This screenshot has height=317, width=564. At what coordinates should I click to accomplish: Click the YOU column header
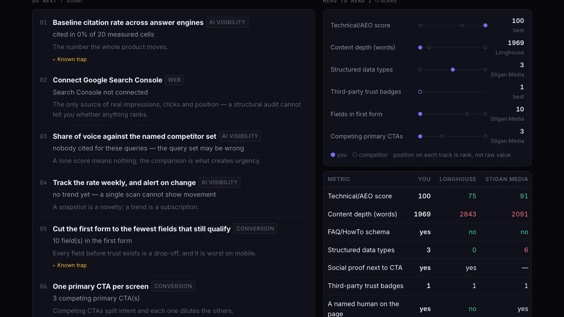424,179
